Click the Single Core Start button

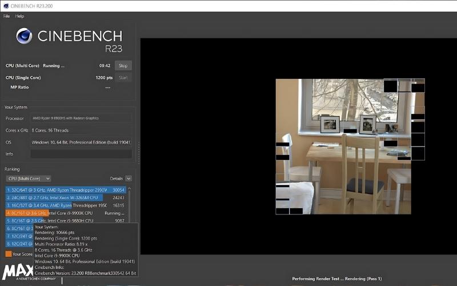pyautogui.click(x=123, y=78)
